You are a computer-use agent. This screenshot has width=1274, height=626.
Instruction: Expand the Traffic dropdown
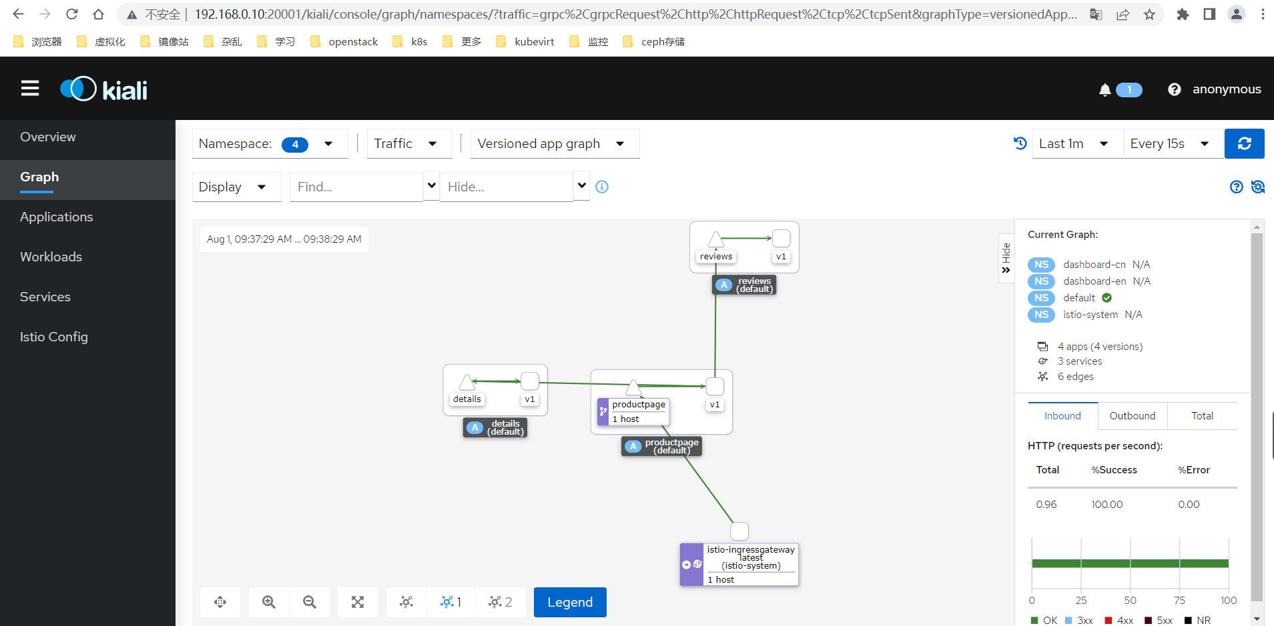point(409,144)
